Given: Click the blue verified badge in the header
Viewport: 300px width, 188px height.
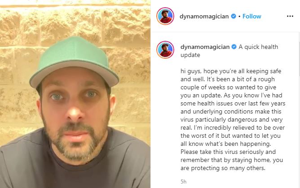Looking at the screenshot, I should tap(234, 16).
